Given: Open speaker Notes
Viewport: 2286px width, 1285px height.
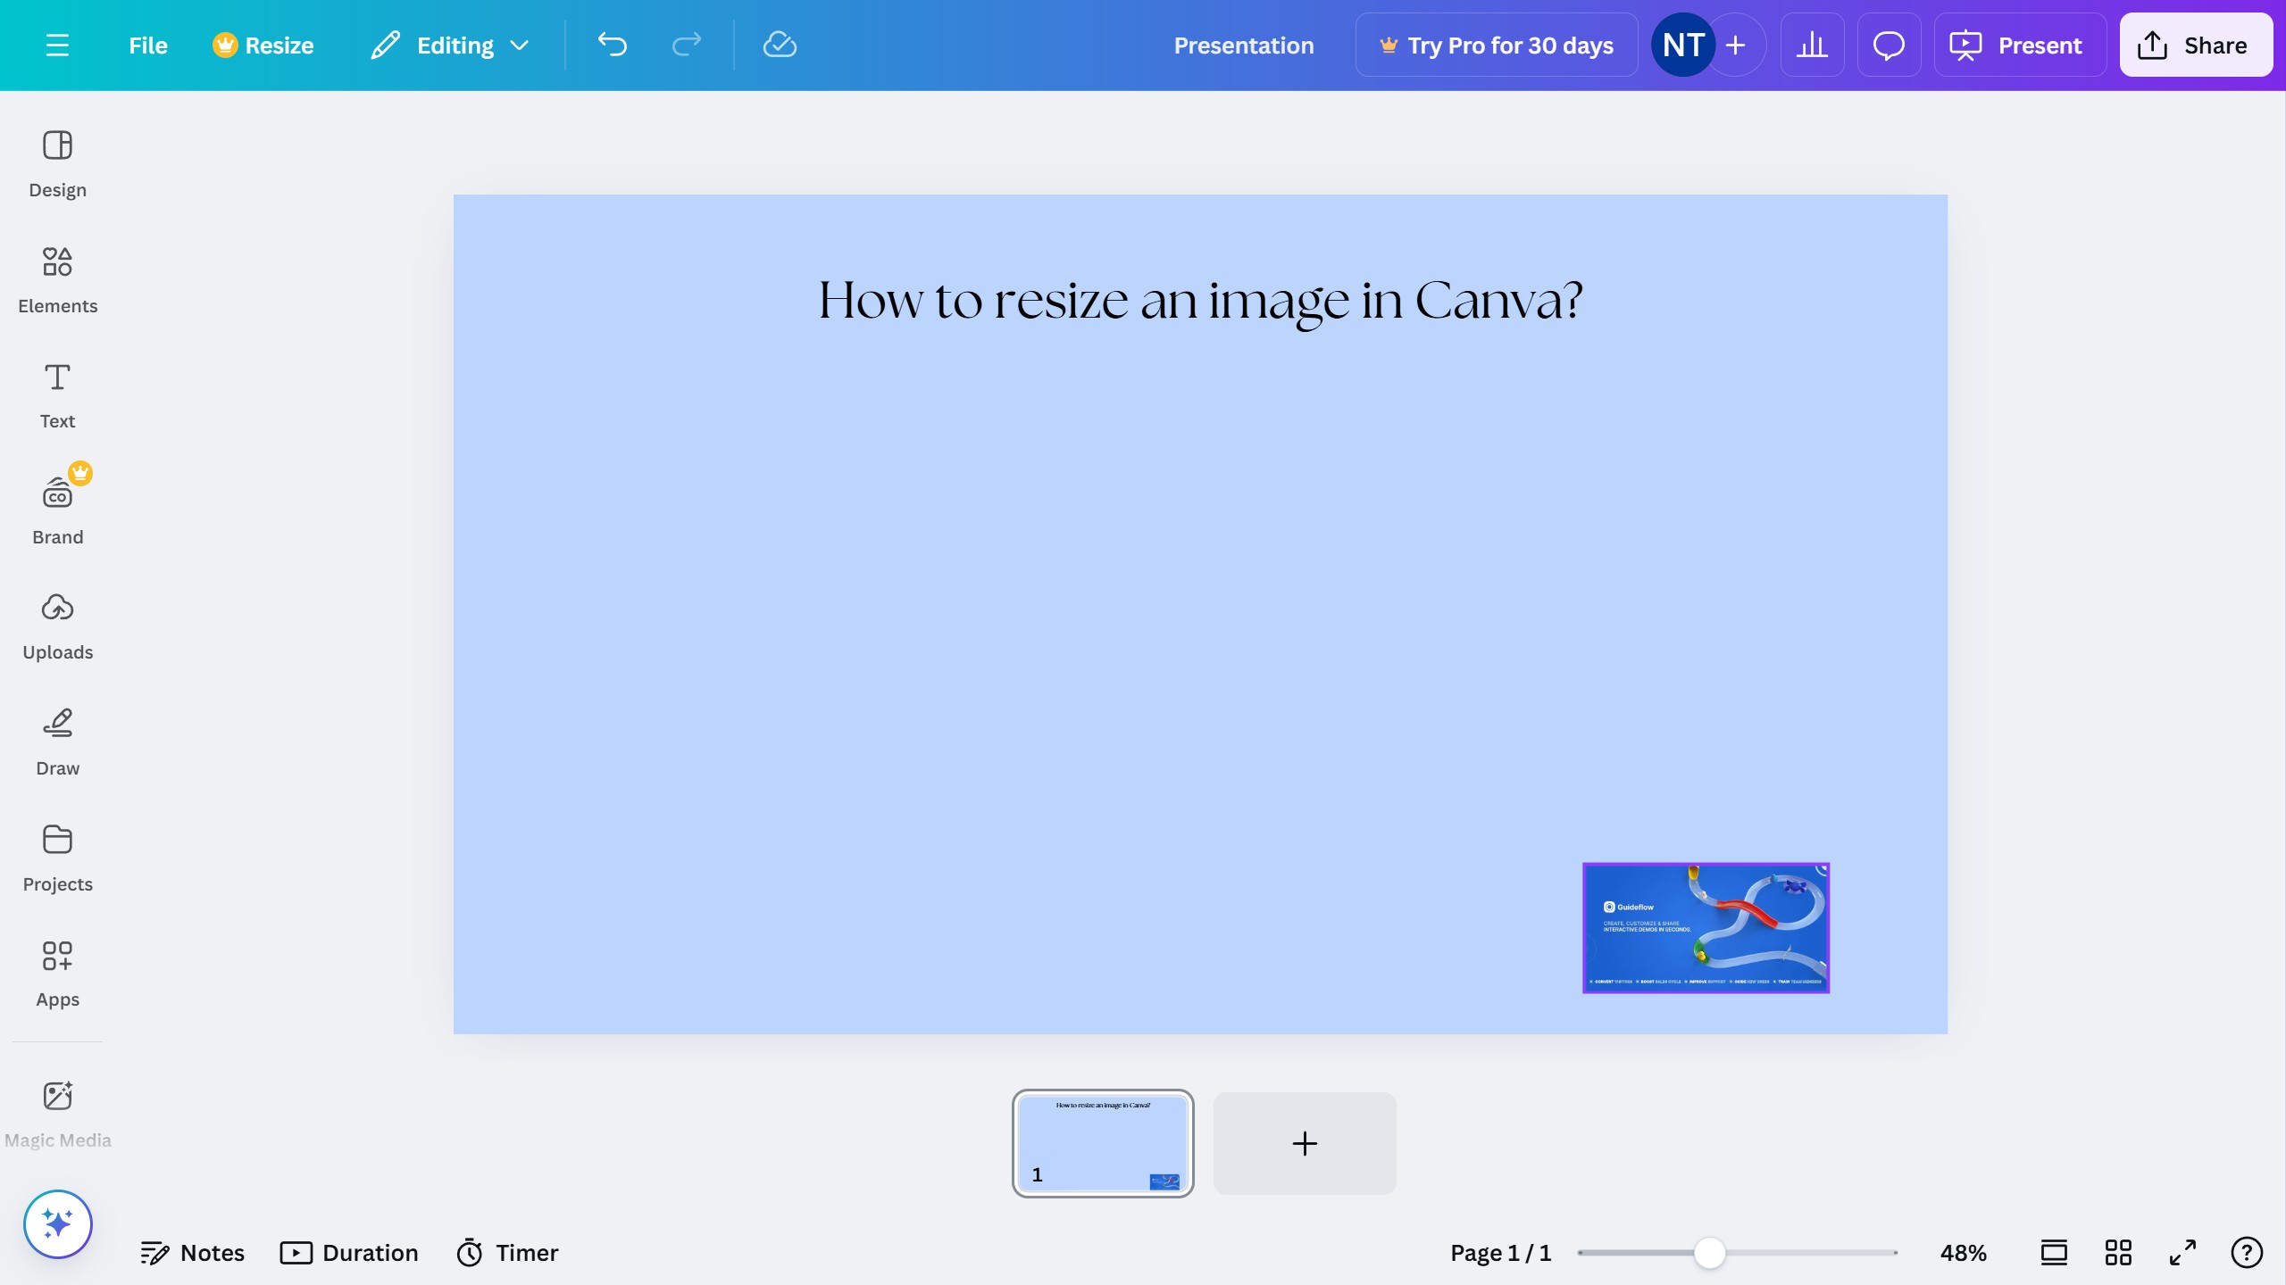Looking at the screenshot, I should (x=193, y=1252).
